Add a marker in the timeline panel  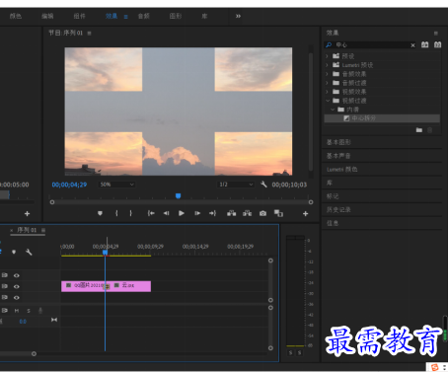point(14,252)
